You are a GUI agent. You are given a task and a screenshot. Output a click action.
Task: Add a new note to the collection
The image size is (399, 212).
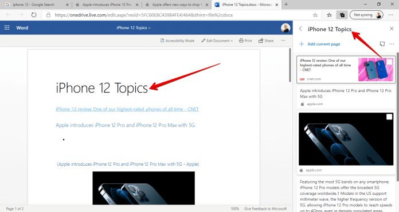[x=382, y=44]
